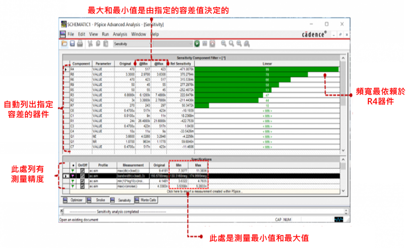Screen dimensions: 410x248
Task: Open the empty dropdown next to Run button
Action: click(x=173, y=44)
